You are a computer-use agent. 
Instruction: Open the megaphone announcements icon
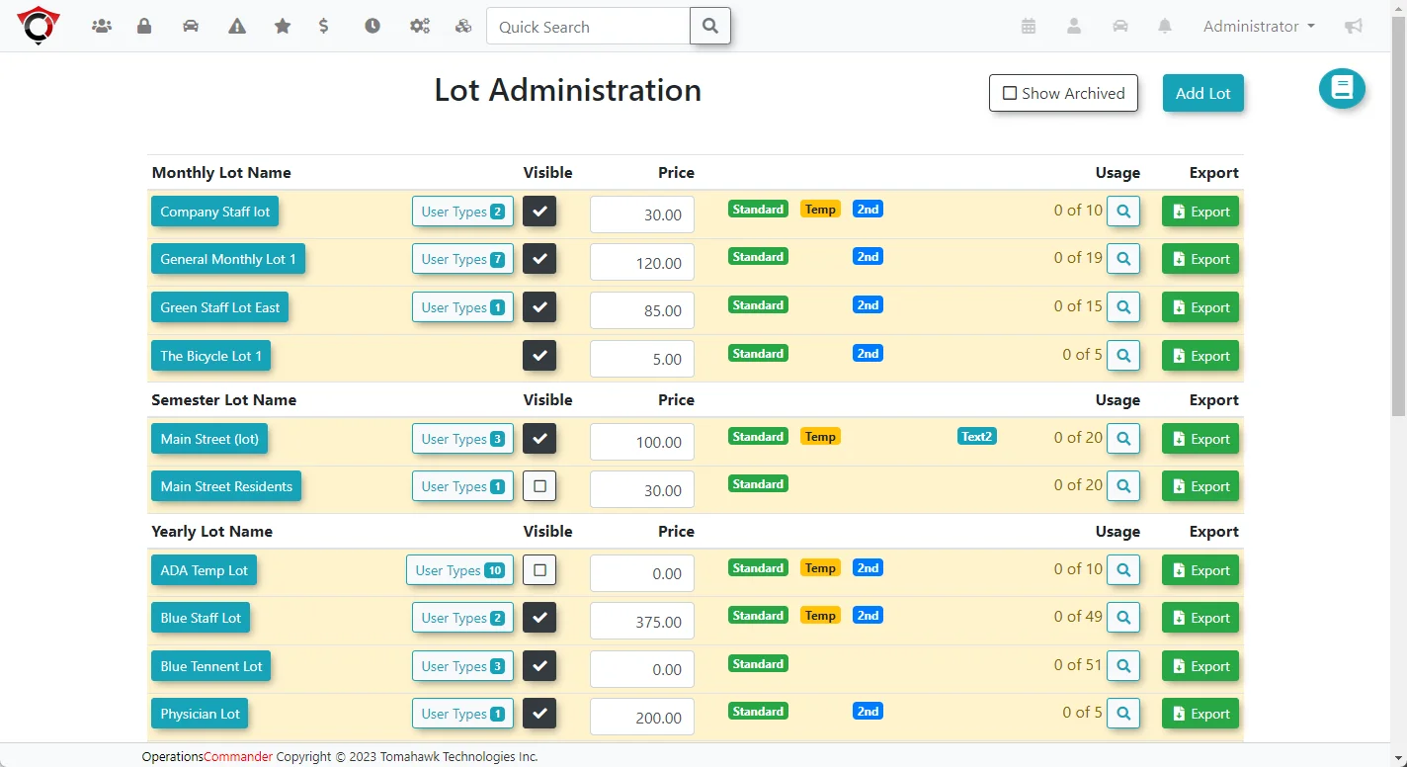(1353, 26)
